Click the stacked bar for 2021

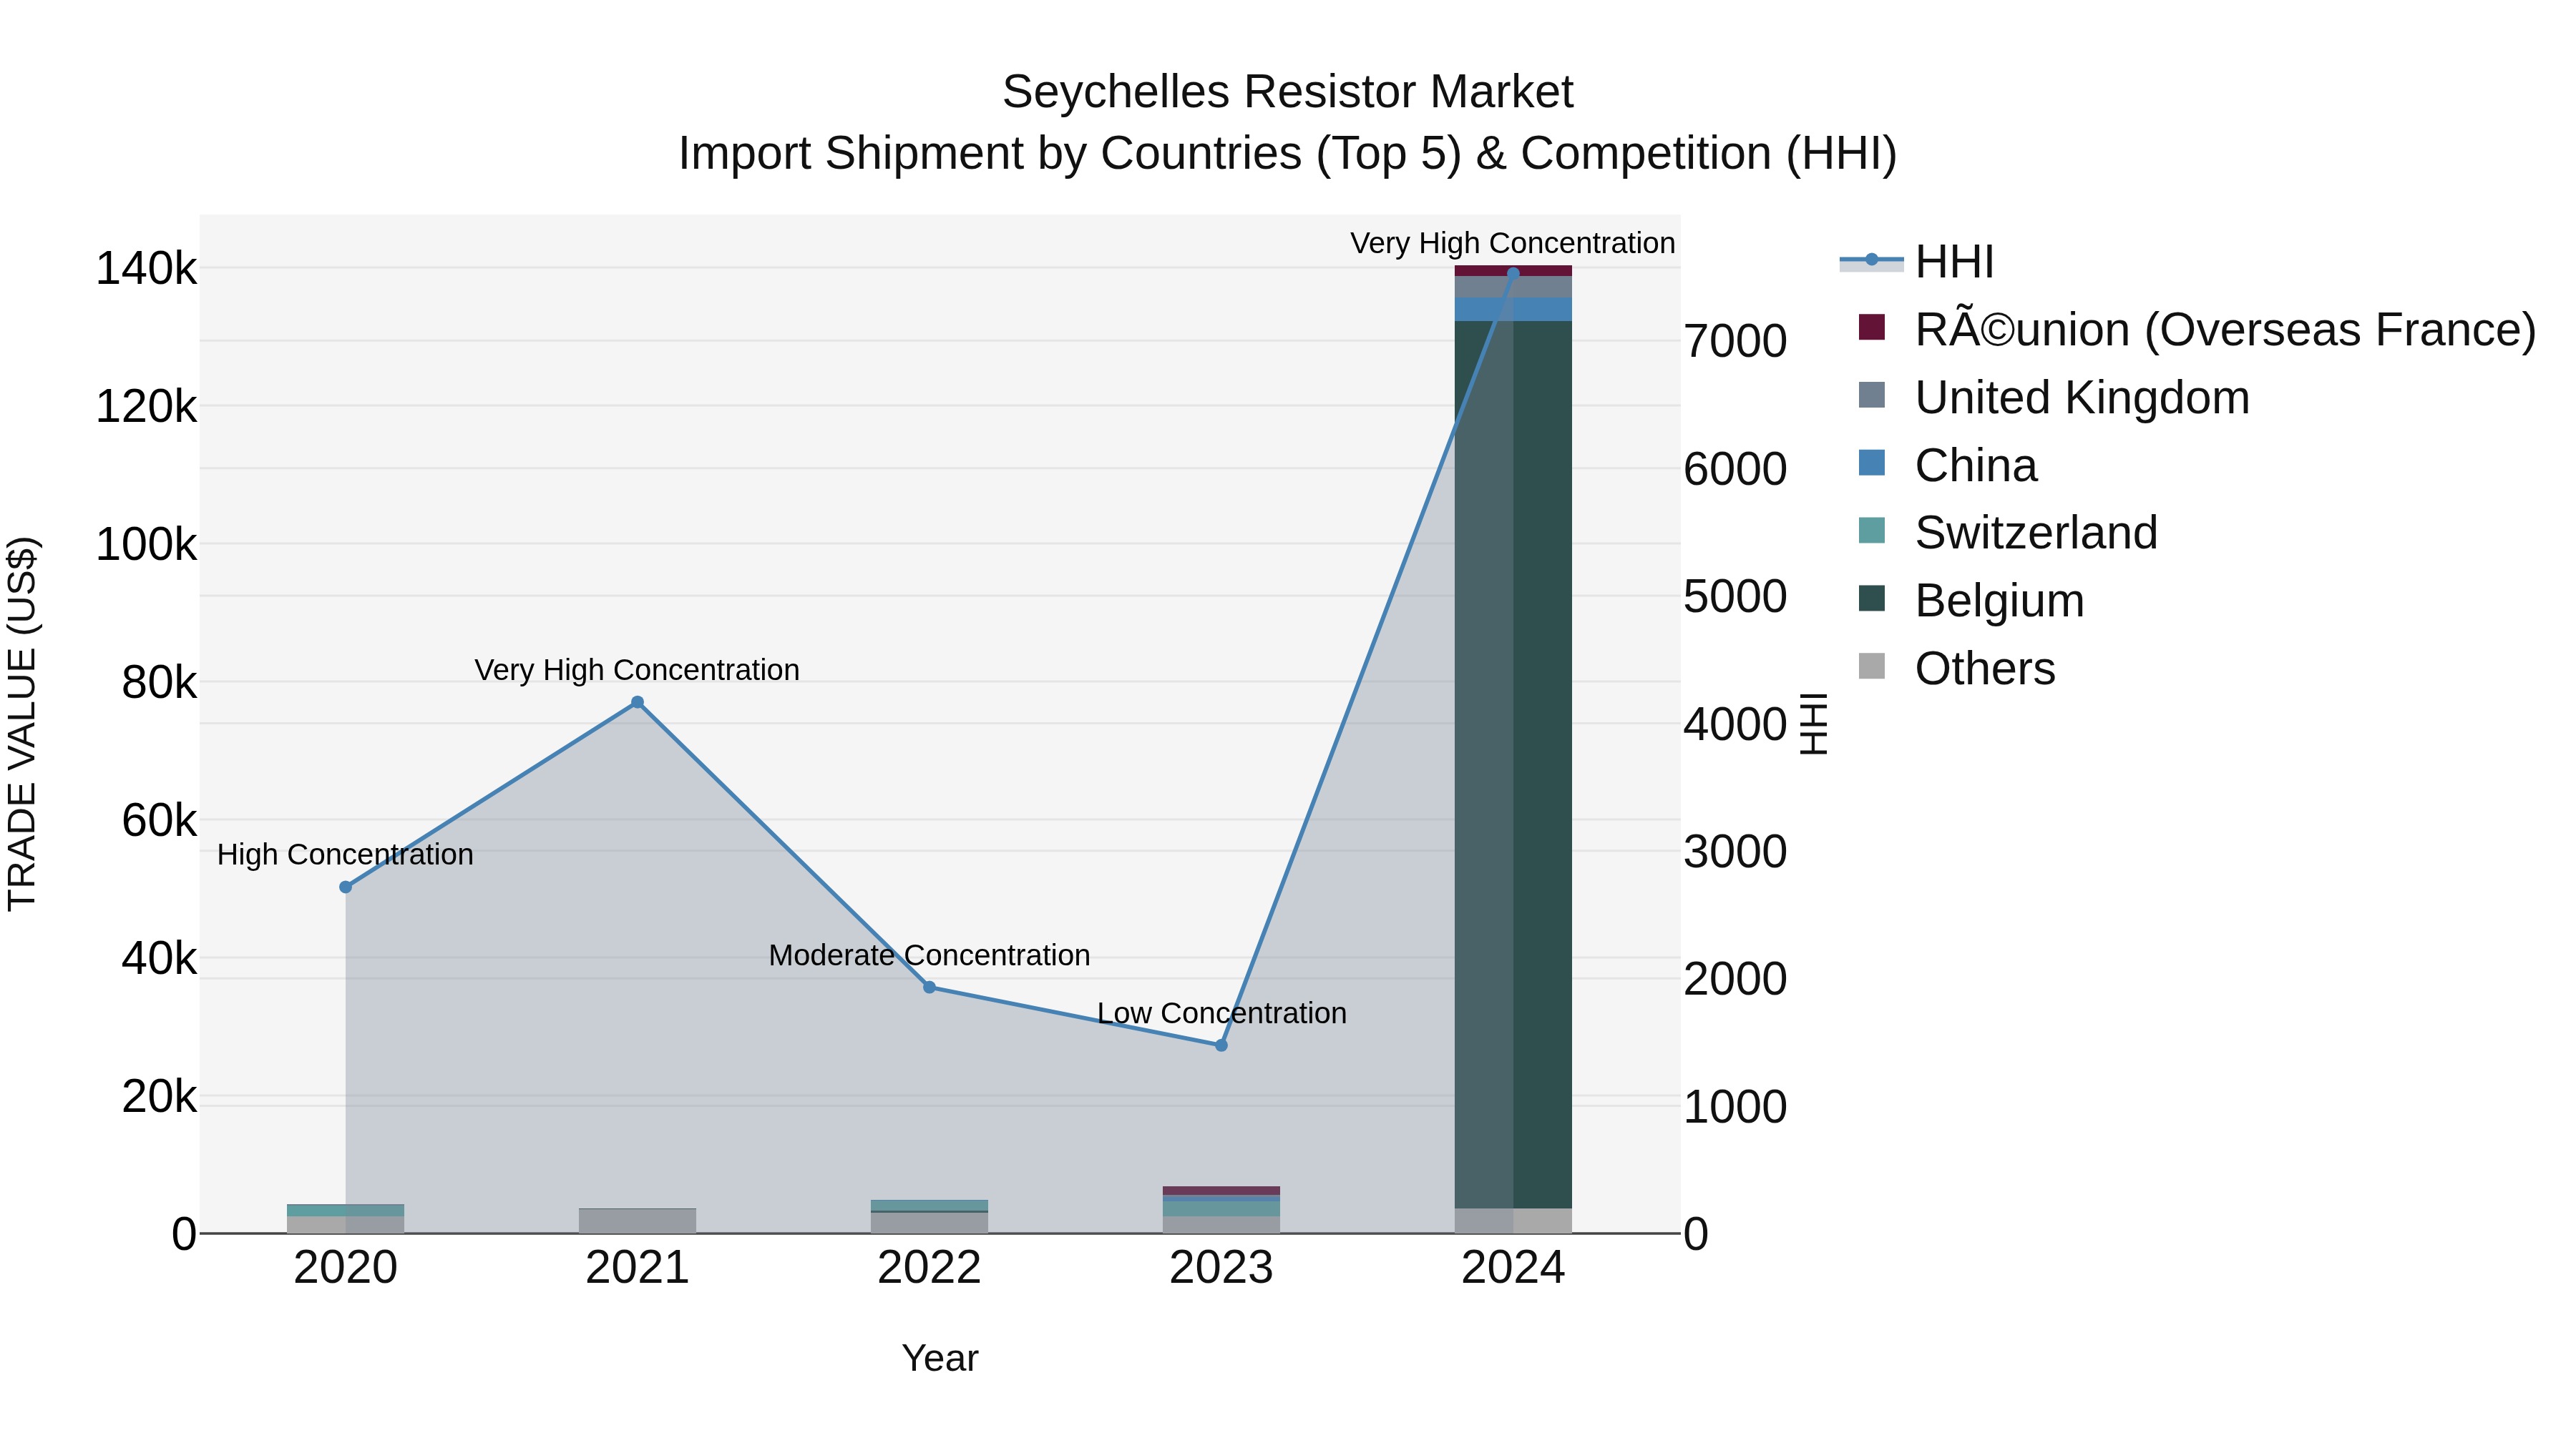tap(638, 1221)
